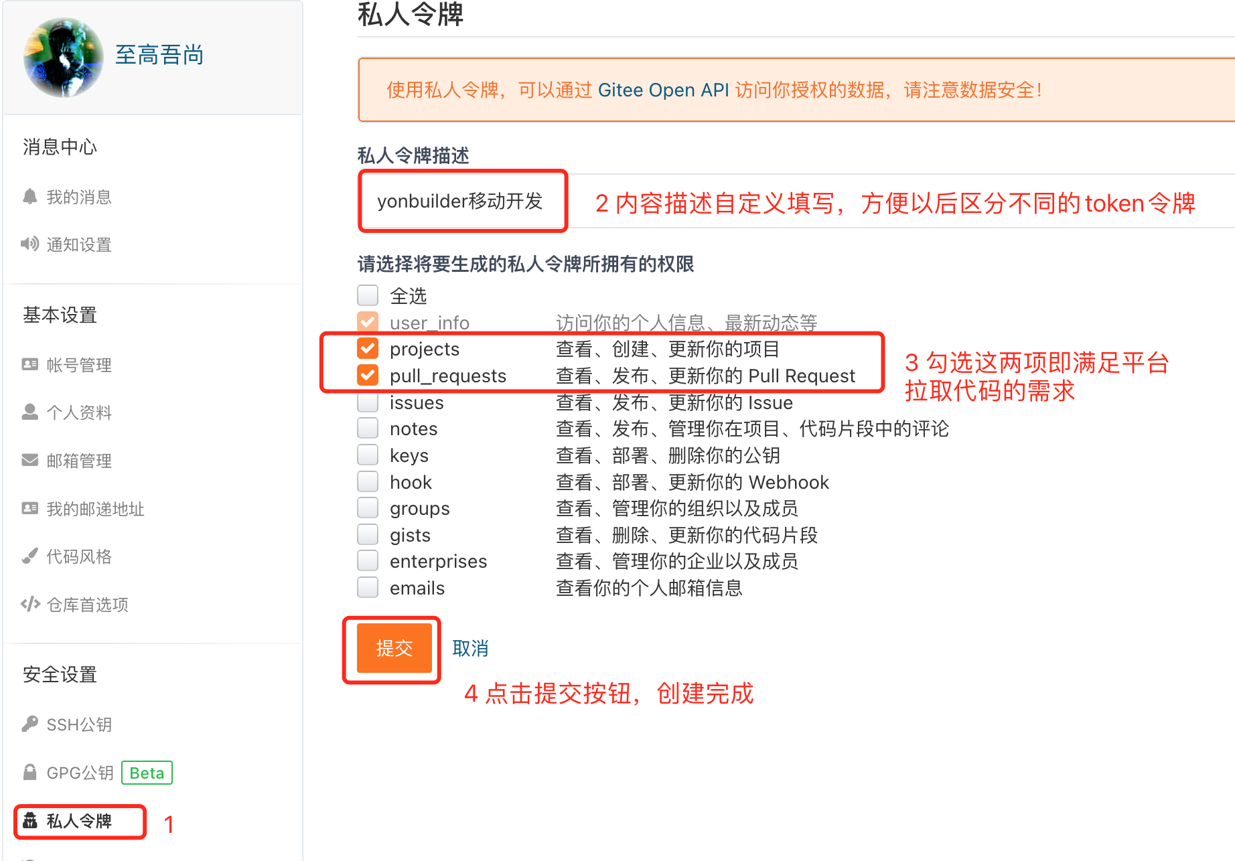The height and width of the screenshot is (861, 1235).
Task: Click the speaker icon beside 通知设置
Action: click(30, 244)
